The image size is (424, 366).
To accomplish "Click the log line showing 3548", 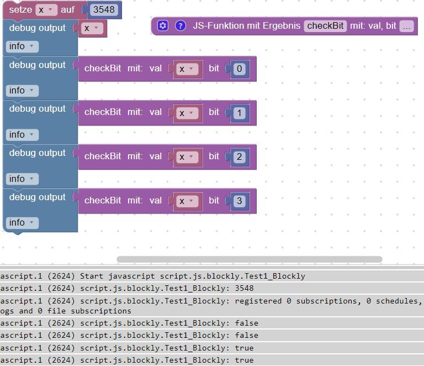I will [212, 288].
